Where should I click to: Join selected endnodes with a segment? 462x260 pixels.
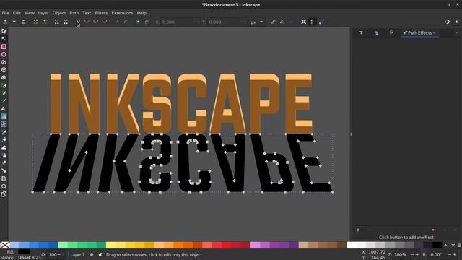56,22
